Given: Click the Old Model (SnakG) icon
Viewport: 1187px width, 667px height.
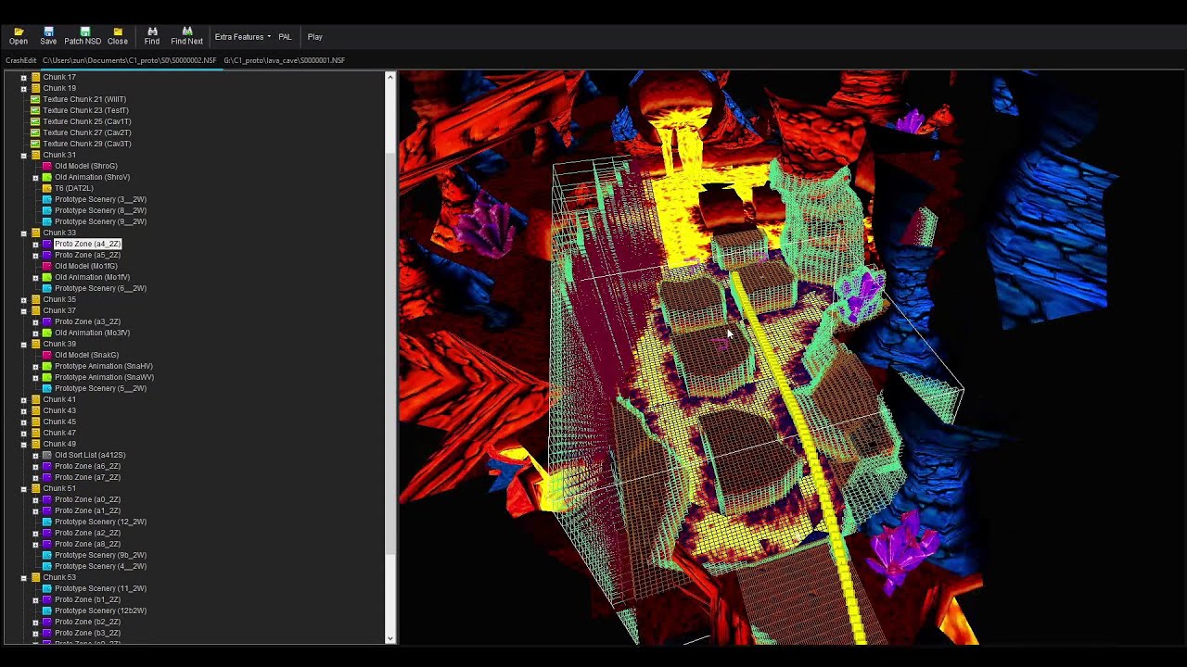Looking at the screenshot, I should 47,355.
